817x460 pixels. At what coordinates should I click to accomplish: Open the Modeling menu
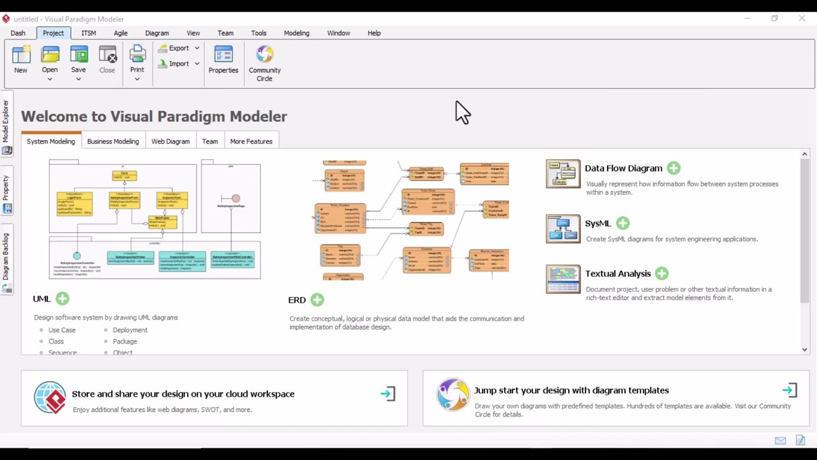click(296, 33)
